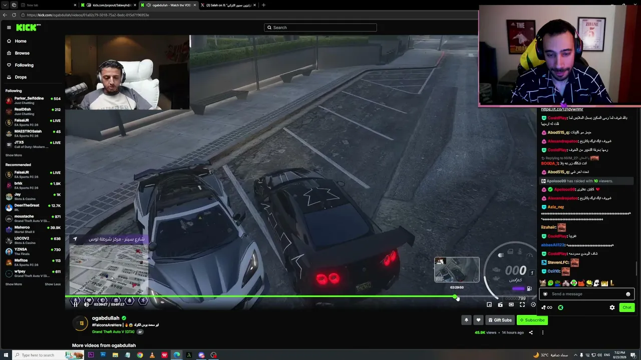Open Parker_Seifddine channel from Following

pos(33,100)
